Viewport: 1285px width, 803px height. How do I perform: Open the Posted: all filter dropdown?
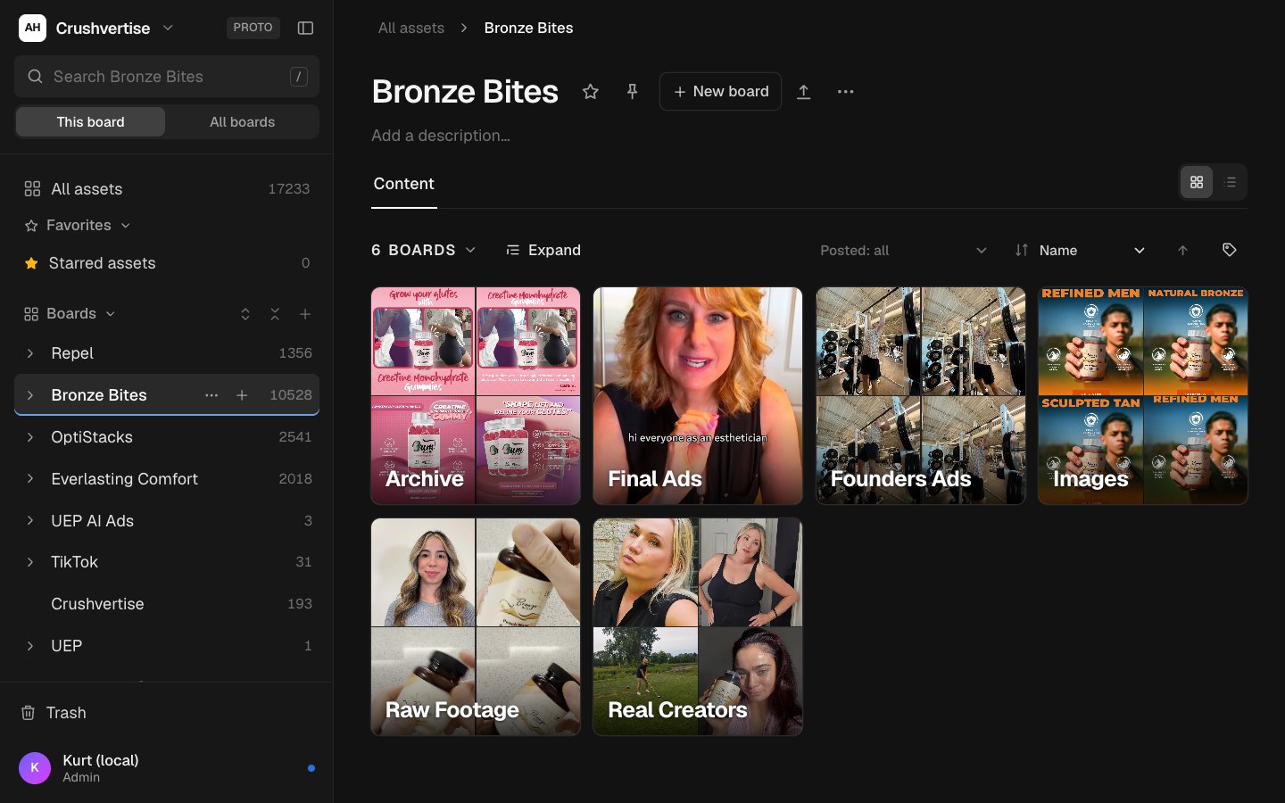pos(903,251)
